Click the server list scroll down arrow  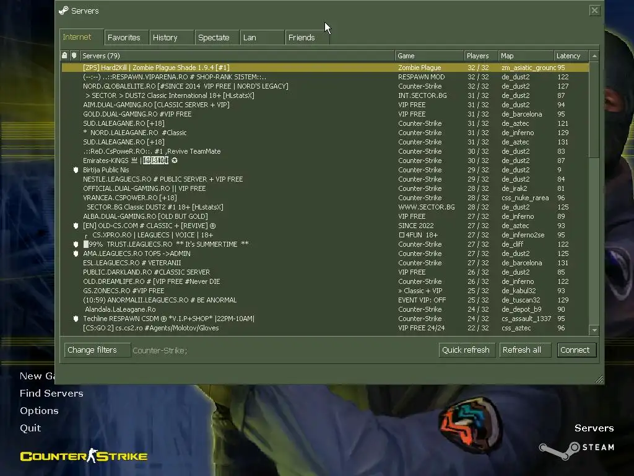[x=594, y=330]
